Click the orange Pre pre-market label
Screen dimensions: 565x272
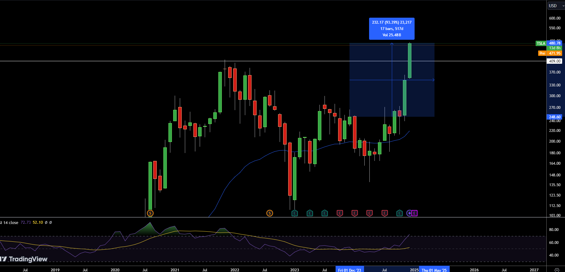pos(542,53)
